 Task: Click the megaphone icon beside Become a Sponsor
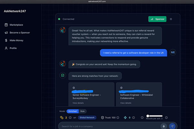6,33
